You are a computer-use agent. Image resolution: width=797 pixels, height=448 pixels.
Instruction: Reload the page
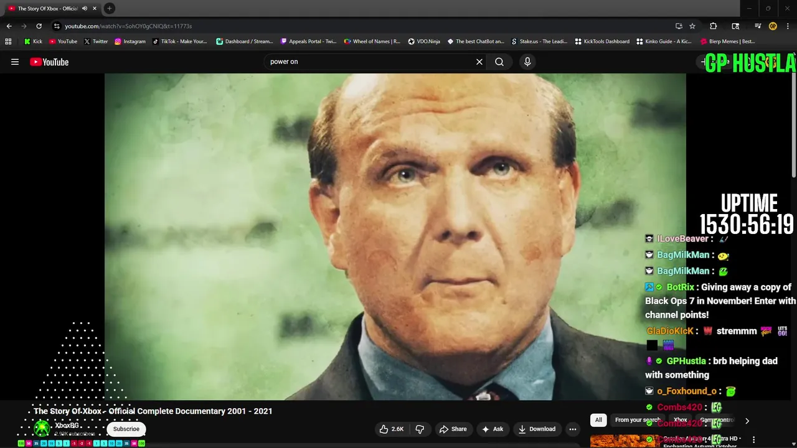[x=39, y=26]
